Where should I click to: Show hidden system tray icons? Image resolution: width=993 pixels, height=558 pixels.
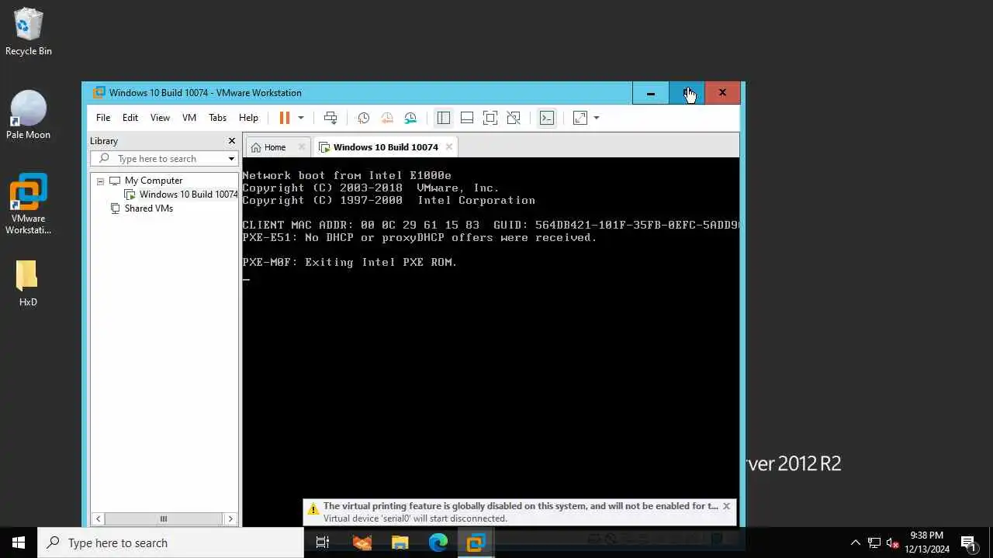tap(856, 542)
